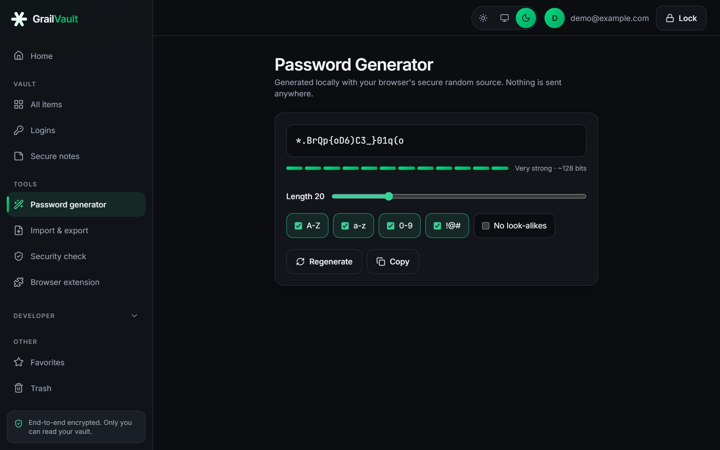Switch to light theme sun icon
720x450 pixels.
(x=483, y=18)
